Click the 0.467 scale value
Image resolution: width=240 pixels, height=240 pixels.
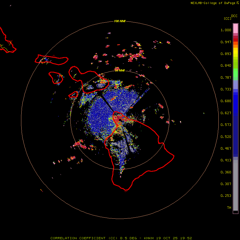pyautogui.click(x=226, y=149)
